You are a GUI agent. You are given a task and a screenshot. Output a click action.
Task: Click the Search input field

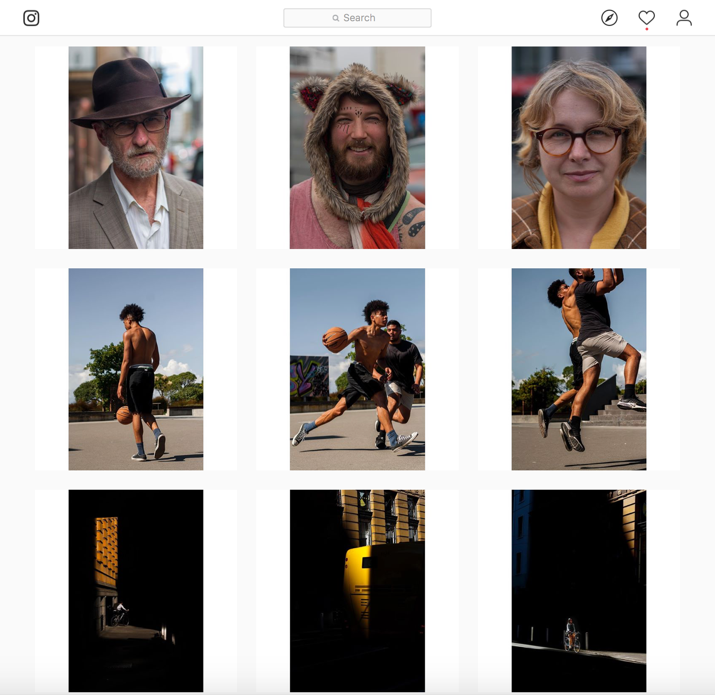click(357, 18)
